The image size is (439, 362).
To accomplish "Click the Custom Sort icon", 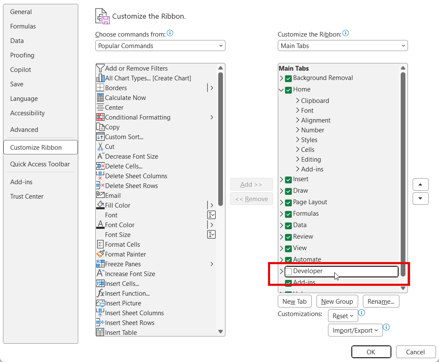I will (x=100, y=137).
